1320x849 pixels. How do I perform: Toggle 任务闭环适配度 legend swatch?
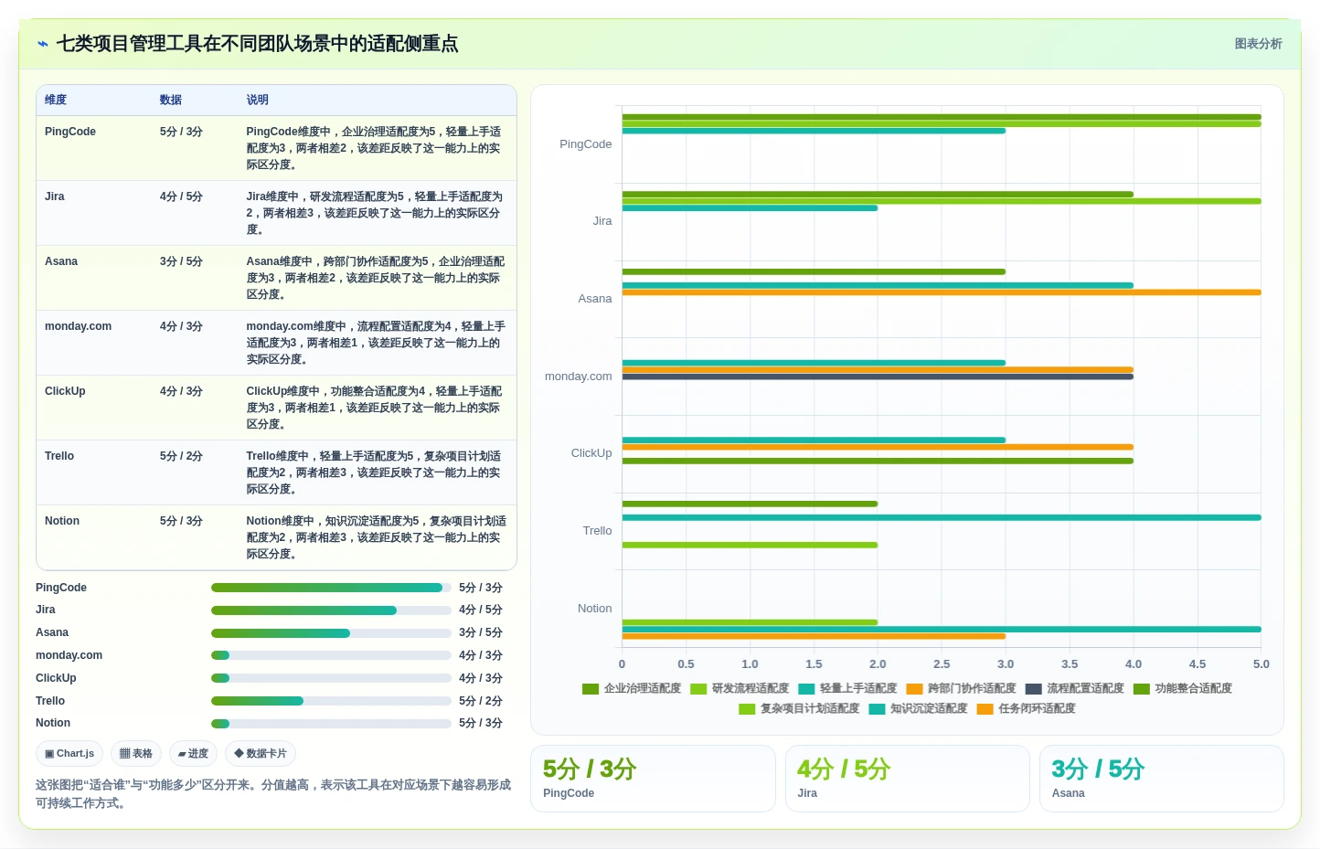tap(985, 709)
